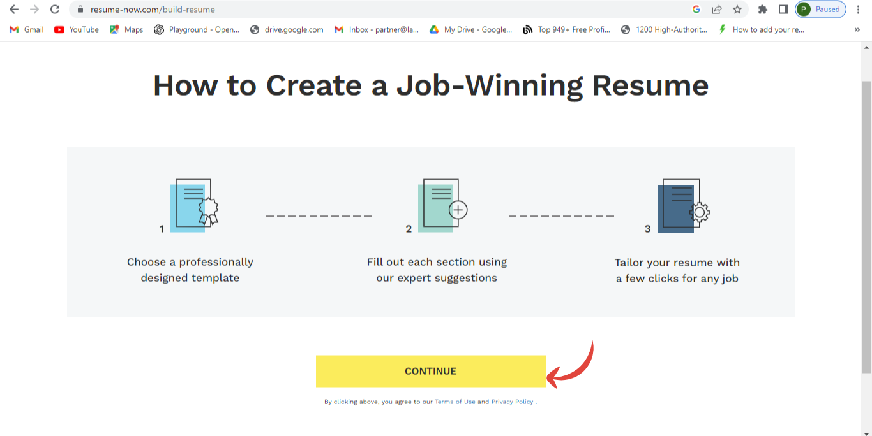Viewport: 872px width, 436px height.
Task: Open the YouTube bookmark
Action: [77, 29]
